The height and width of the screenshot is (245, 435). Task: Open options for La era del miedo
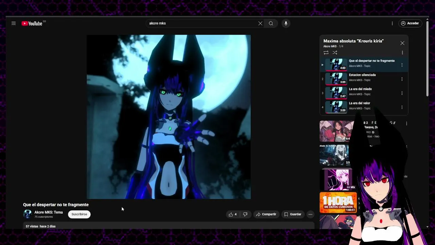pos(402,93)
